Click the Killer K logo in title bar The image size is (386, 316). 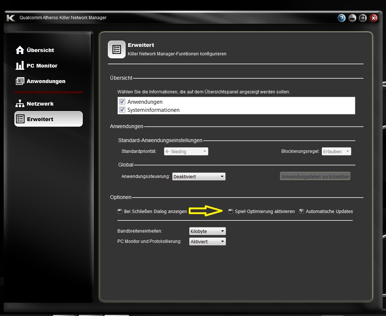[x=11, y=18]
